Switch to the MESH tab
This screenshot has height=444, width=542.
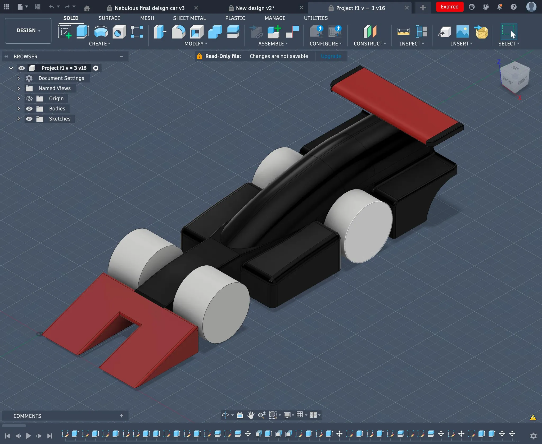pyautogui.click(x=147, y=18)
